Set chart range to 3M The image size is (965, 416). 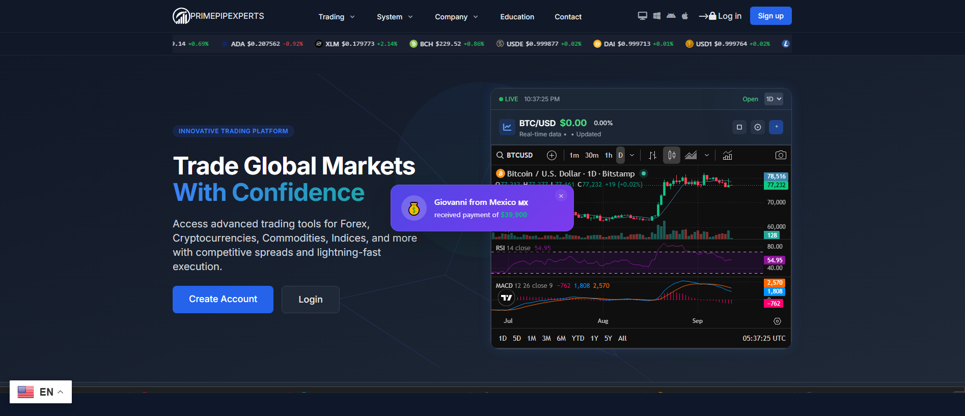click(x=546, y=338)
